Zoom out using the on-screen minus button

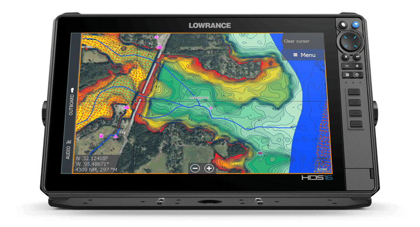coord(195,168)
